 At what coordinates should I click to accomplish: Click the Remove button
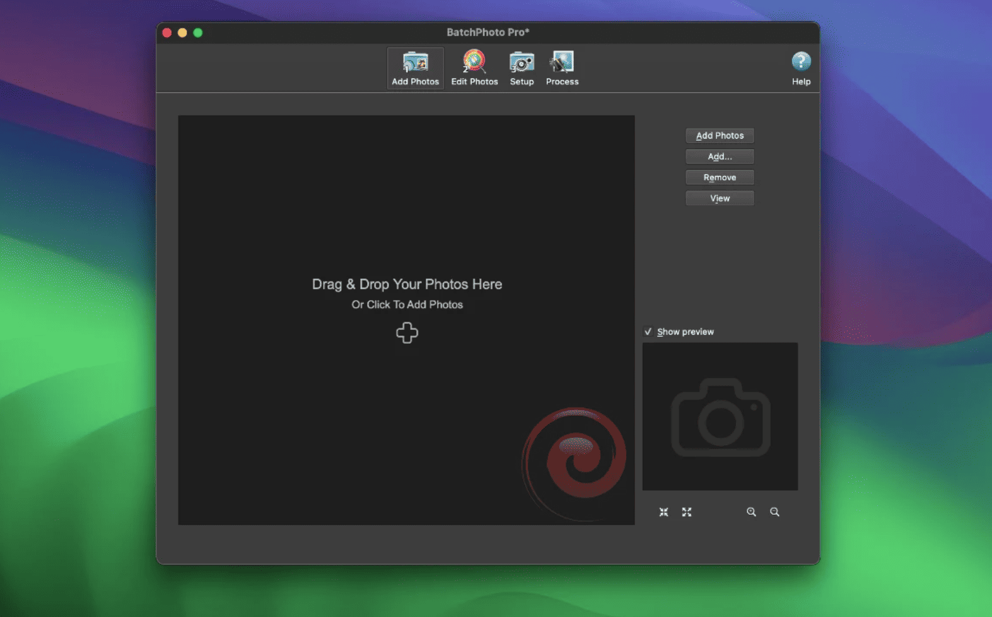[720, 177]
